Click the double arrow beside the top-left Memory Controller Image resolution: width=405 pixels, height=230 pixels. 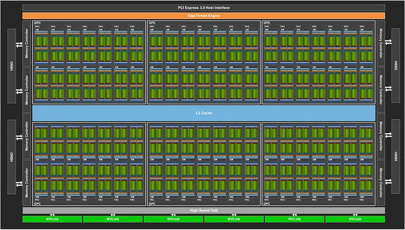pos(19,44)
